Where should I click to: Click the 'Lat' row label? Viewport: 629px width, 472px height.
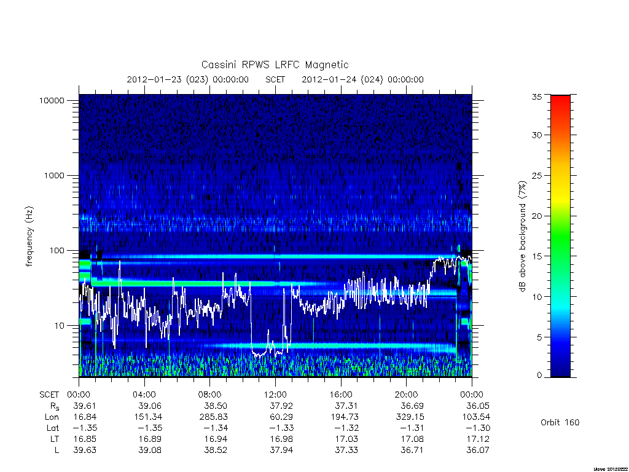tap(53, 428)
